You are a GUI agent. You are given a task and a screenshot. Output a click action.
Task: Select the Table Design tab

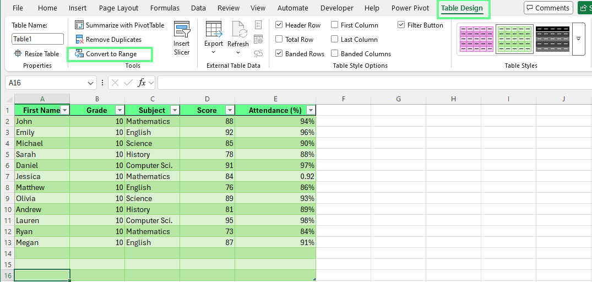[462, 8]
